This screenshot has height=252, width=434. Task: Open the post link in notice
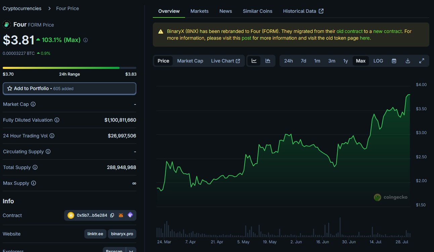[x=246, y=38]
